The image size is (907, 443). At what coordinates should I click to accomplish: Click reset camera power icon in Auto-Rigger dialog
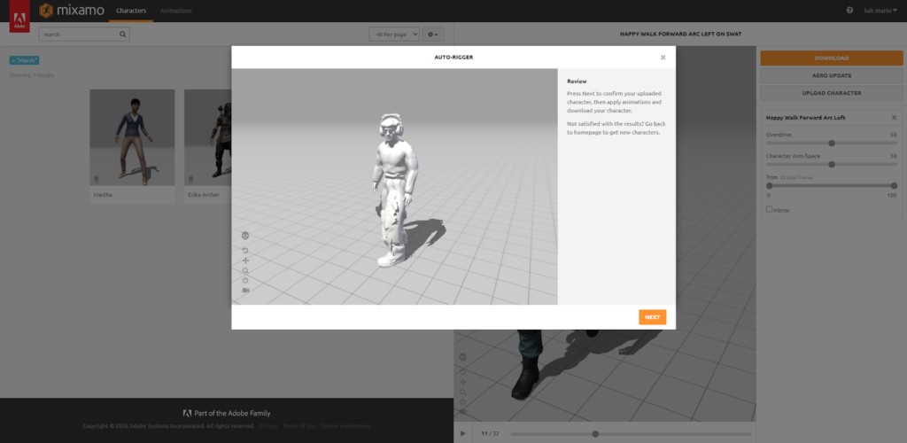pos(245,281)
